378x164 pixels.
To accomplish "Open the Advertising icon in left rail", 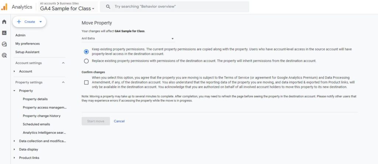I will [x=4, y=55].
